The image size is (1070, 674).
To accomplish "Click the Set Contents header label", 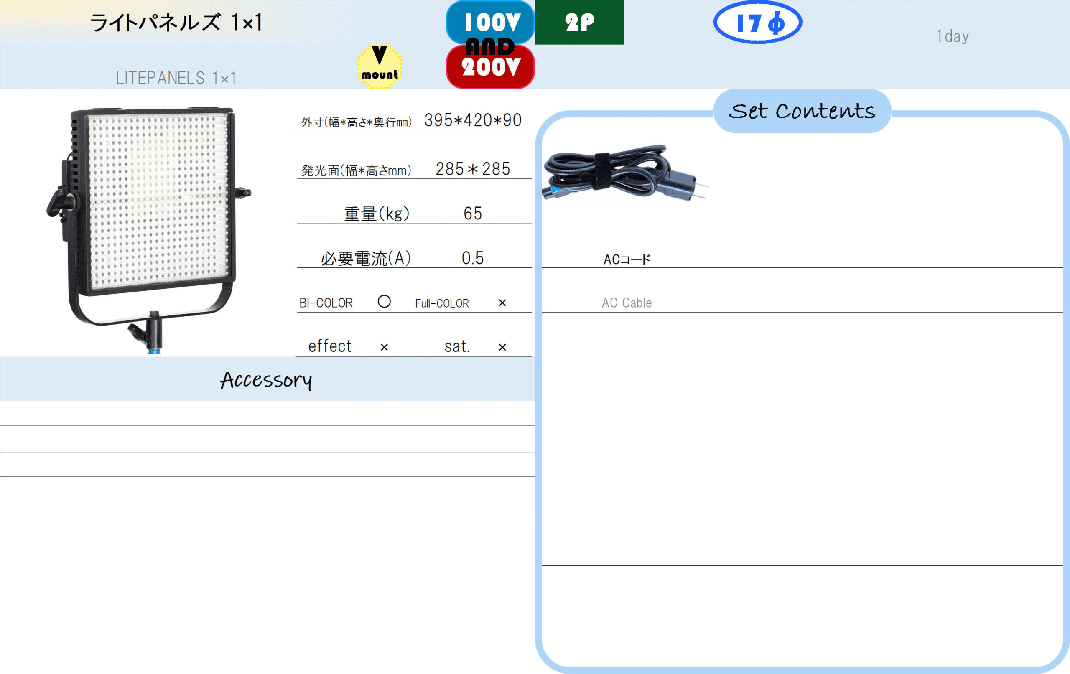I will click(802, 111).
